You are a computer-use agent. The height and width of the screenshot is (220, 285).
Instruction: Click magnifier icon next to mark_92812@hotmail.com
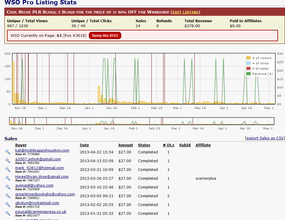pyautogui.click(x=8, y=169)
